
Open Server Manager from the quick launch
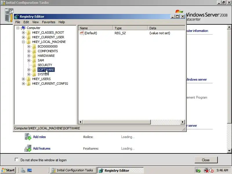23,171
